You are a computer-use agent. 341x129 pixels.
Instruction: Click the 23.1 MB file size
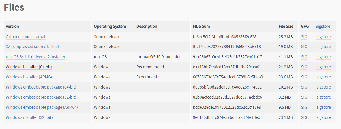(286, 117)
